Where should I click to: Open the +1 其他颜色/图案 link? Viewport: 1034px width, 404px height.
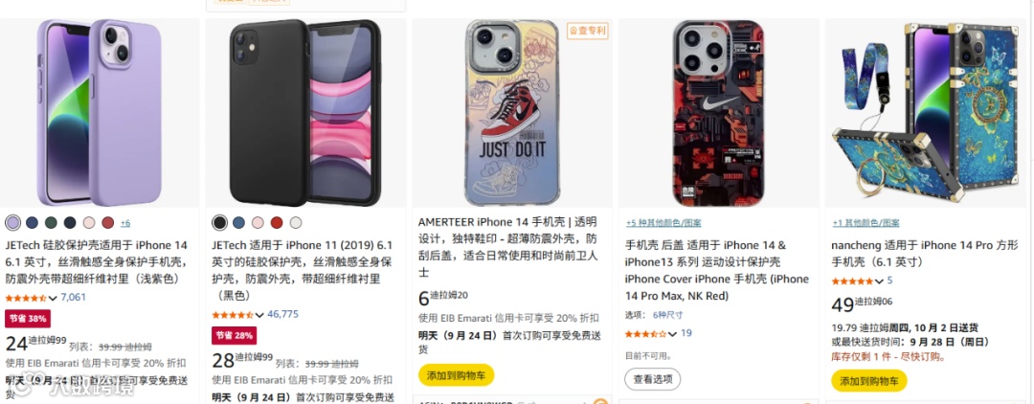(865, 223)
